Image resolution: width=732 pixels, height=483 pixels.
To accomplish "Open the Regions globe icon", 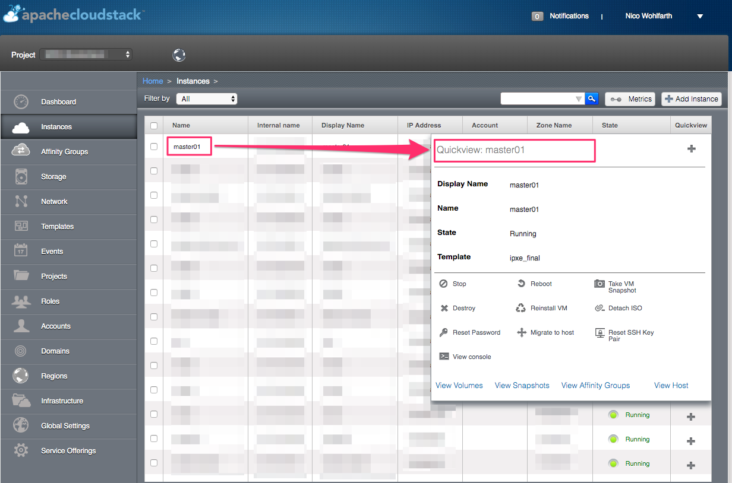I will pyautogui.click(x=21, y=376).
